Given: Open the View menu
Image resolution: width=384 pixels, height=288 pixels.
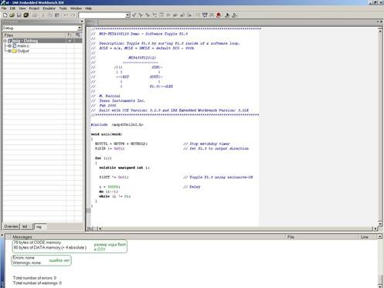Looking at the screenshot, I should (x=22, y=8).
